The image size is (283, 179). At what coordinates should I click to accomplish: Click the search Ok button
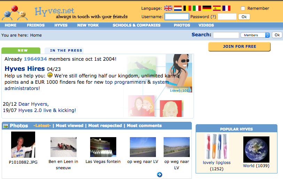[x=277, y=35]
